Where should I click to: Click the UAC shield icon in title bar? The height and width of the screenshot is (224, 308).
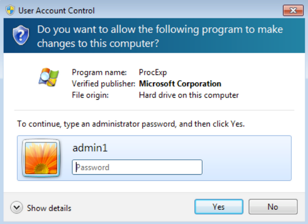10,10
